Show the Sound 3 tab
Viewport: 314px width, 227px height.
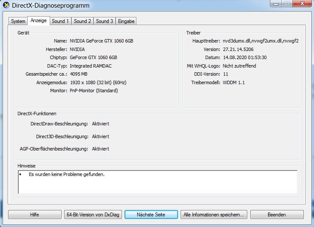tap(105, 21)
